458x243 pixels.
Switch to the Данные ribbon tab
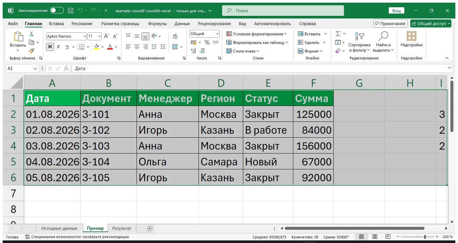click(x=182, y=24)
